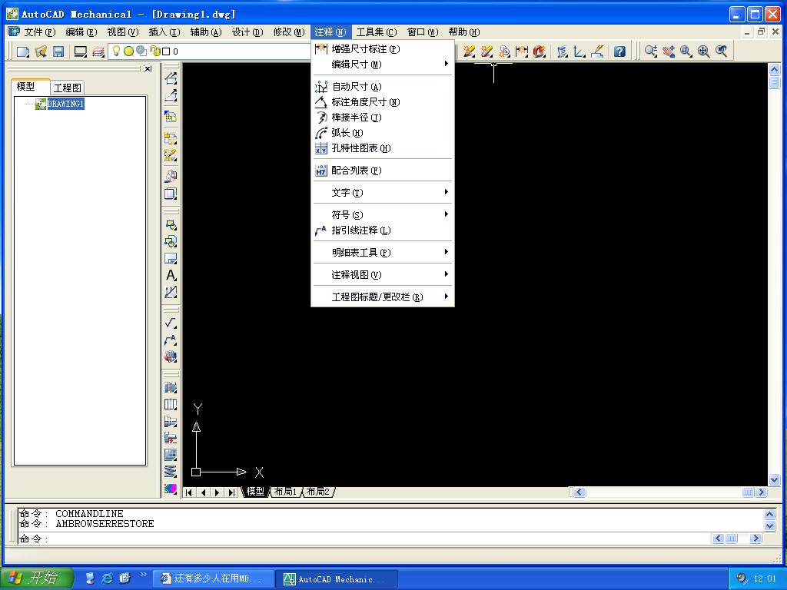Click the first-tab navigation arrow
The image size is (787, 590).
tap(189, 492)
